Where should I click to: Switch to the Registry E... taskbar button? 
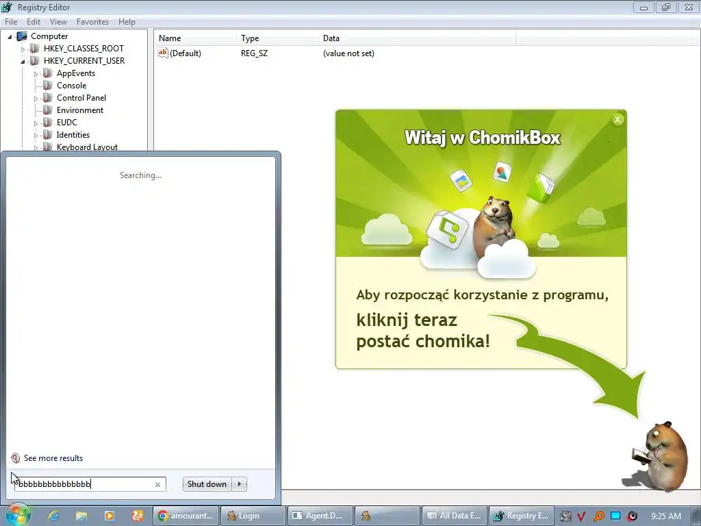(x=522, y=516)
